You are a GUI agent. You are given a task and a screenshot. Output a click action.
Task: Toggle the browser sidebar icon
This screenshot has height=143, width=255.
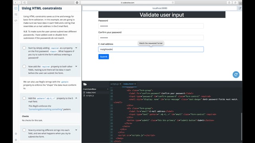tap(25, 3)
